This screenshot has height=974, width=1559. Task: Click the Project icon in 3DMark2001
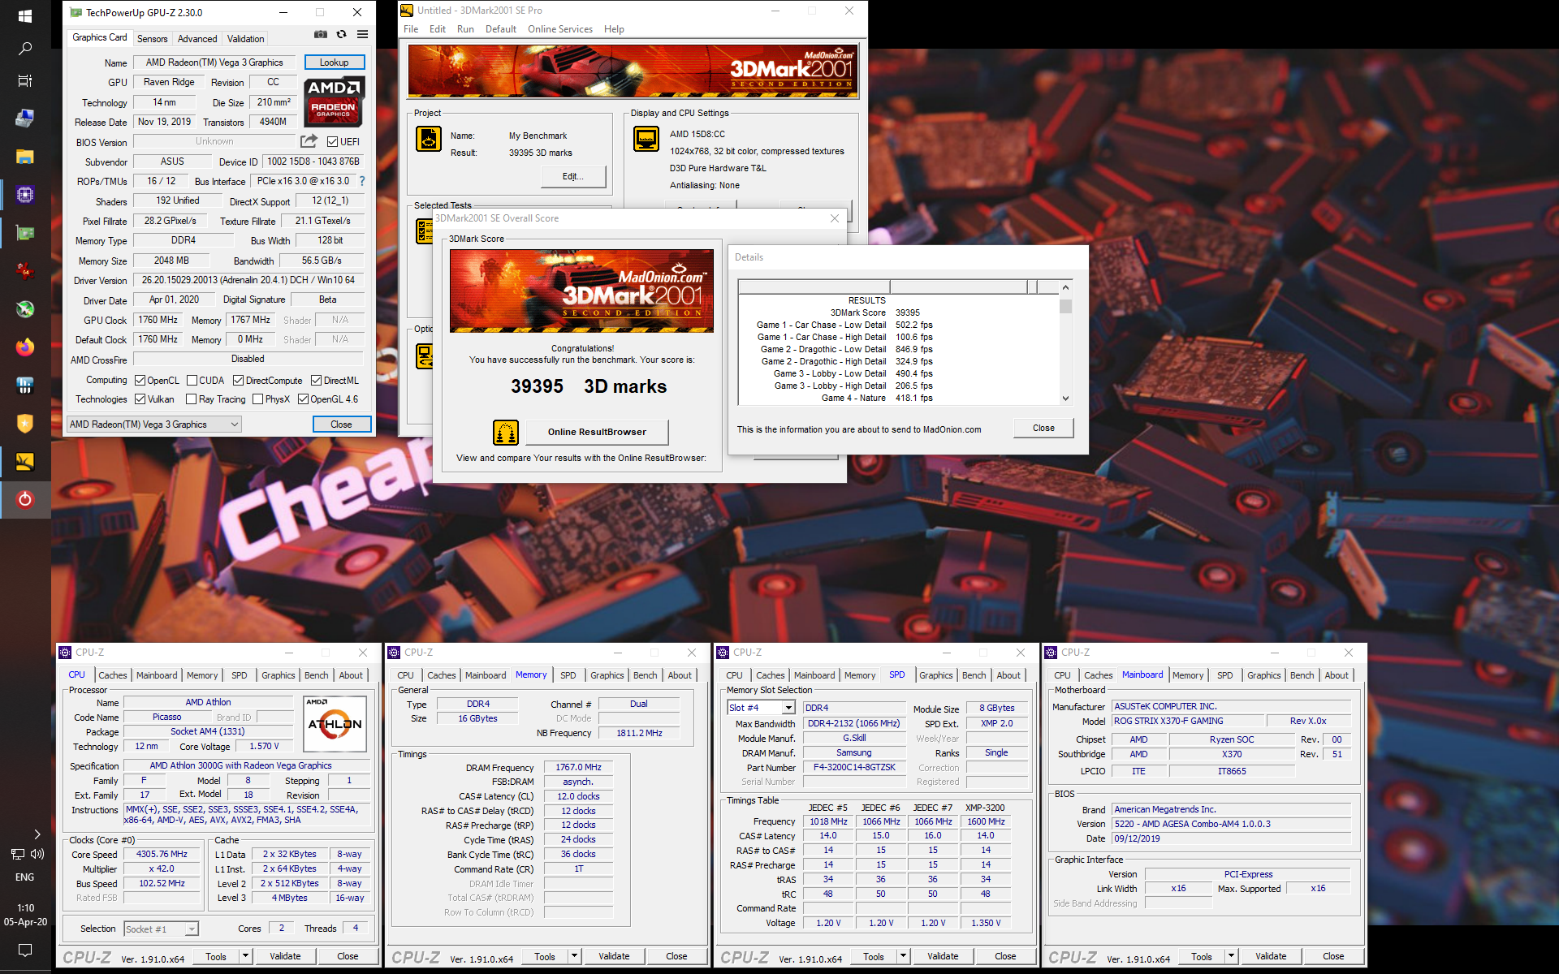coord(429,139)
